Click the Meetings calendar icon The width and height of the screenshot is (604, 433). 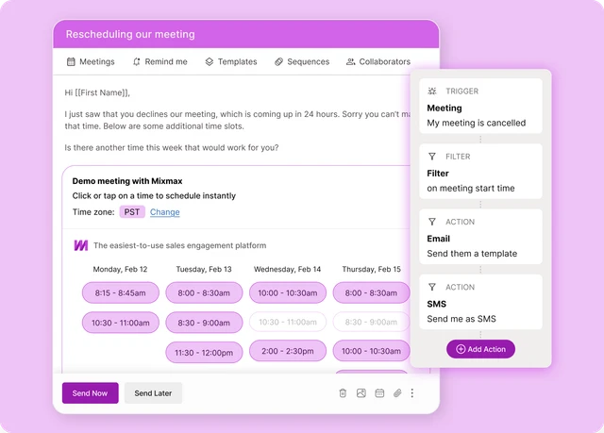point(71,61)
